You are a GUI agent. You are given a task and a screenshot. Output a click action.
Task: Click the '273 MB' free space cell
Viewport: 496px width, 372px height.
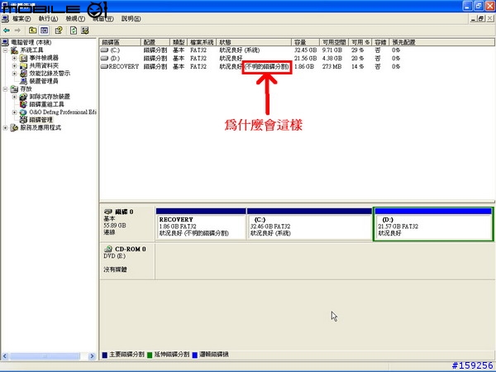pos(332,66)
